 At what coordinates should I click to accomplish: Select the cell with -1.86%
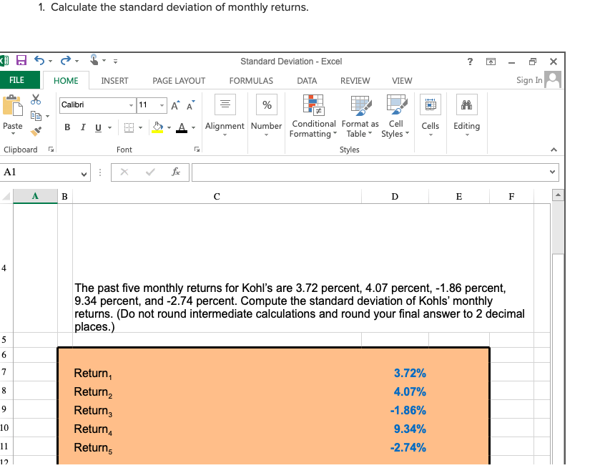395,410
